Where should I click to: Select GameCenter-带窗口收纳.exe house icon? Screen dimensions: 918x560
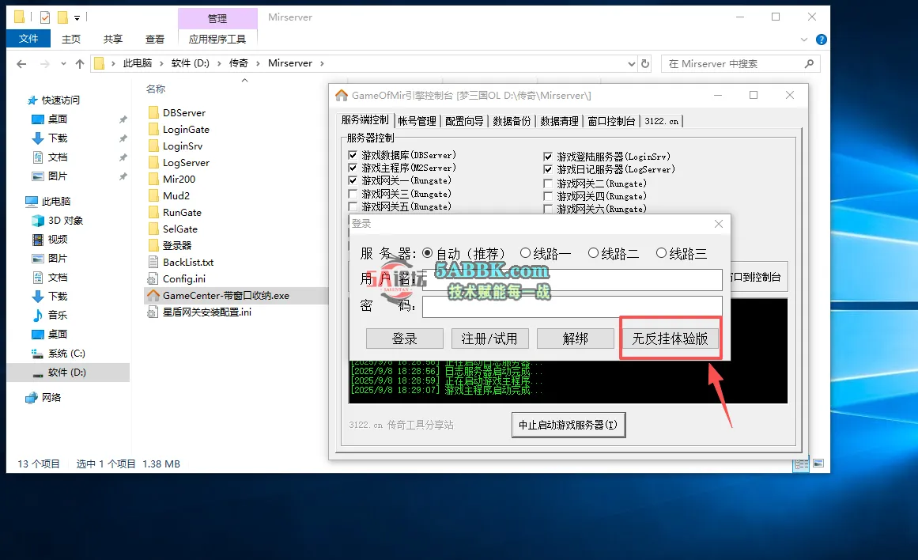pyautogui.click(x=153, y=295)
